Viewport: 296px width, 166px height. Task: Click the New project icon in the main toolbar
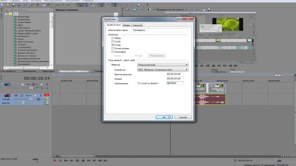2,5
